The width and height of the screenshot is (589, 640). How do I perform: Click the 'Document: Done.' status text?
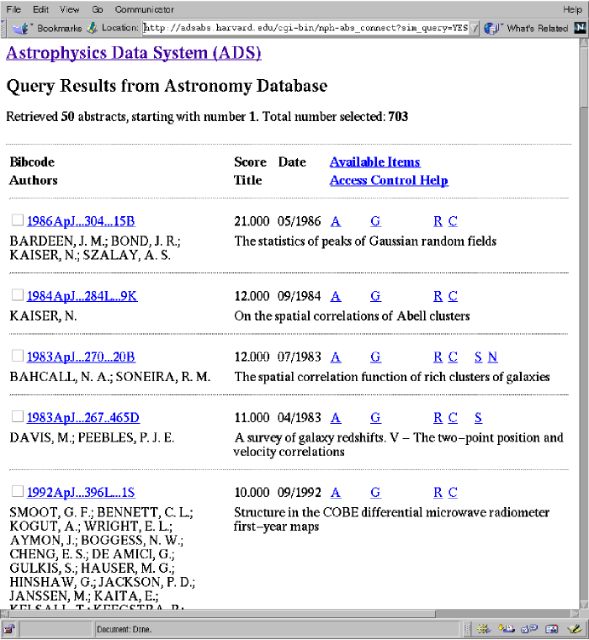(x=125, y=629)
